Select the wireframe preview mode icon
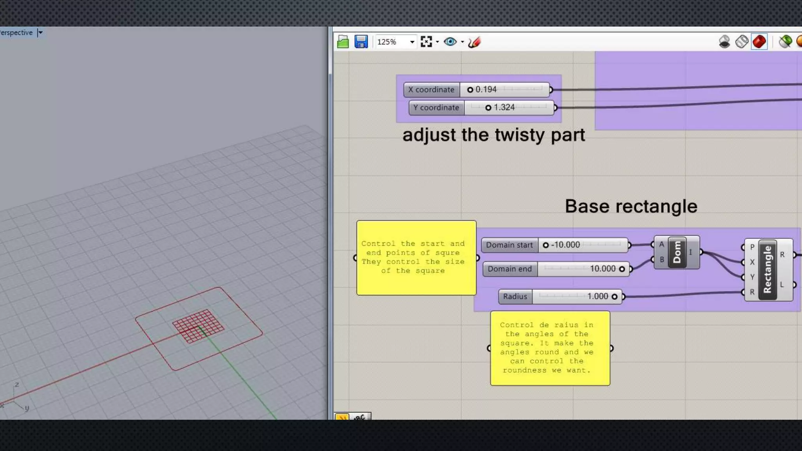Screen dimensions: 802x451 (742, 41)
